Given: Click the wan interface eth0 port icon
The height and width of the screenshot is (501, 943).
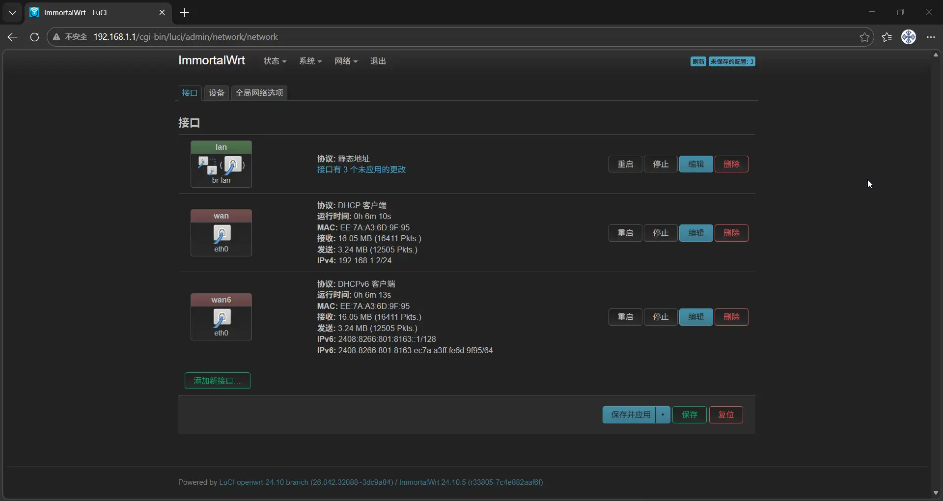Looking at the screenshot, I should coord(222,234).
